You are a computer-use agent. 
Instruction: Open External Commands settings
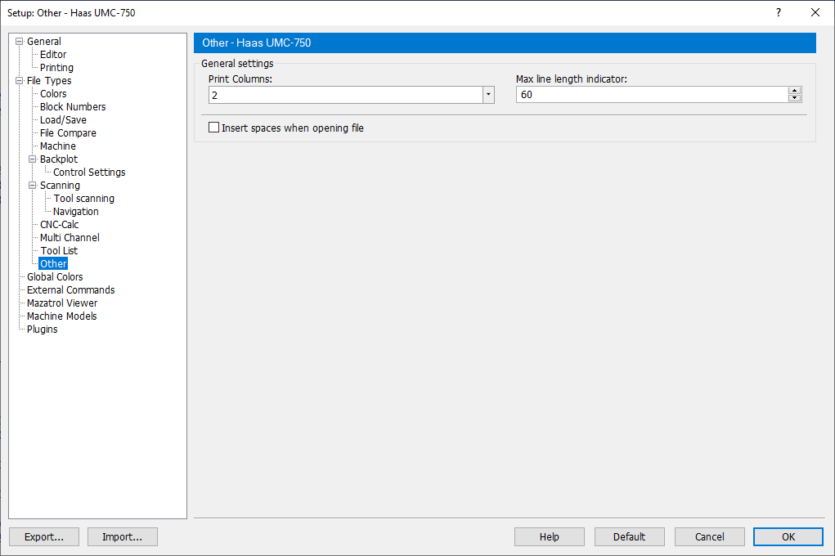71,289
